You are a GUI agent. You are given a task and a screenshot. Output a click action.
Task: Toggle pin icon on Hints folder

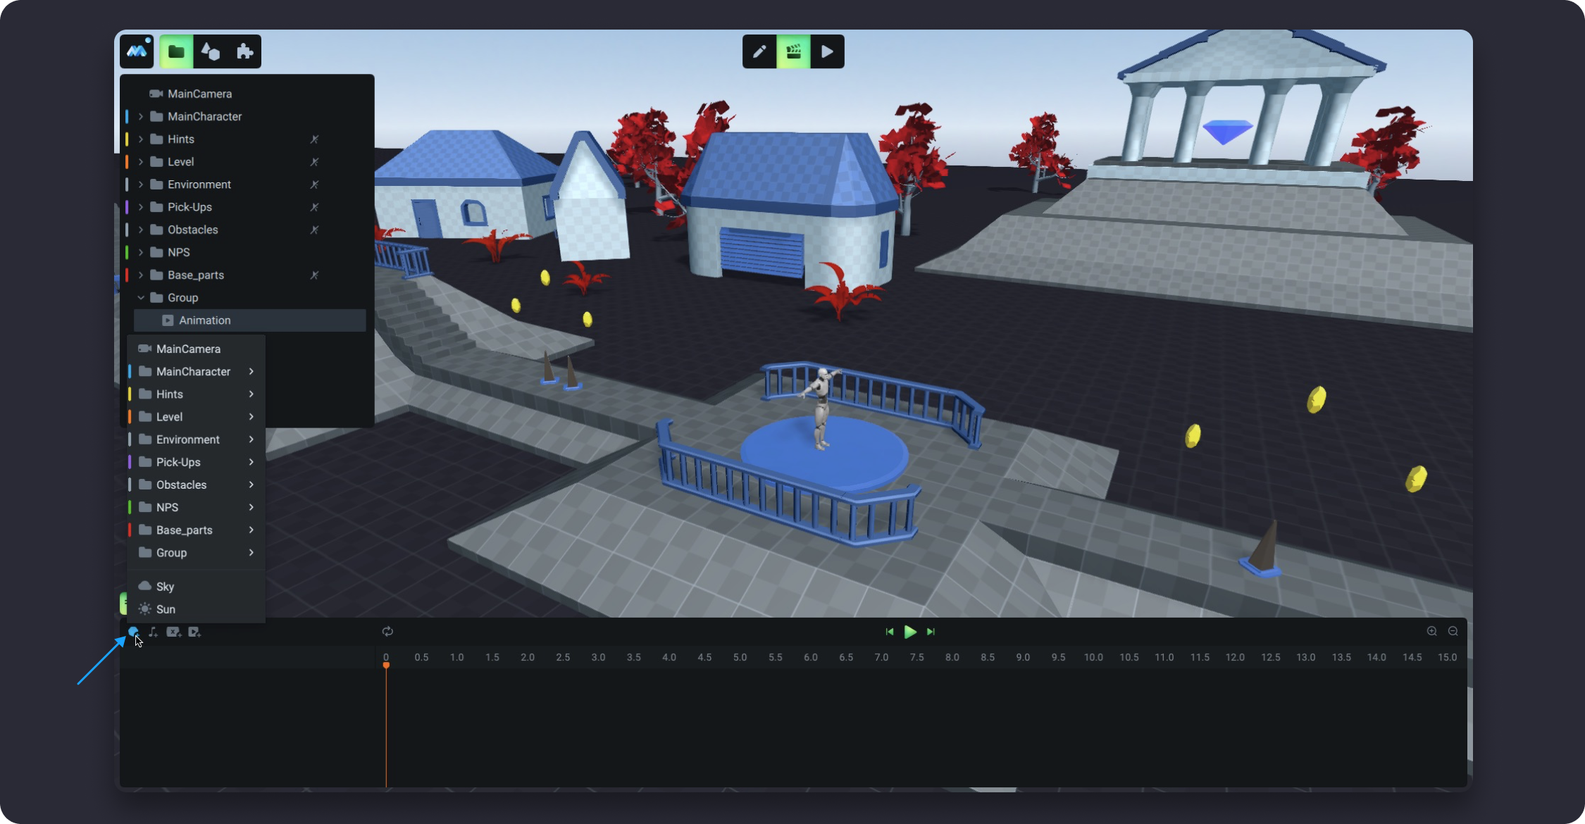(314, 139)
